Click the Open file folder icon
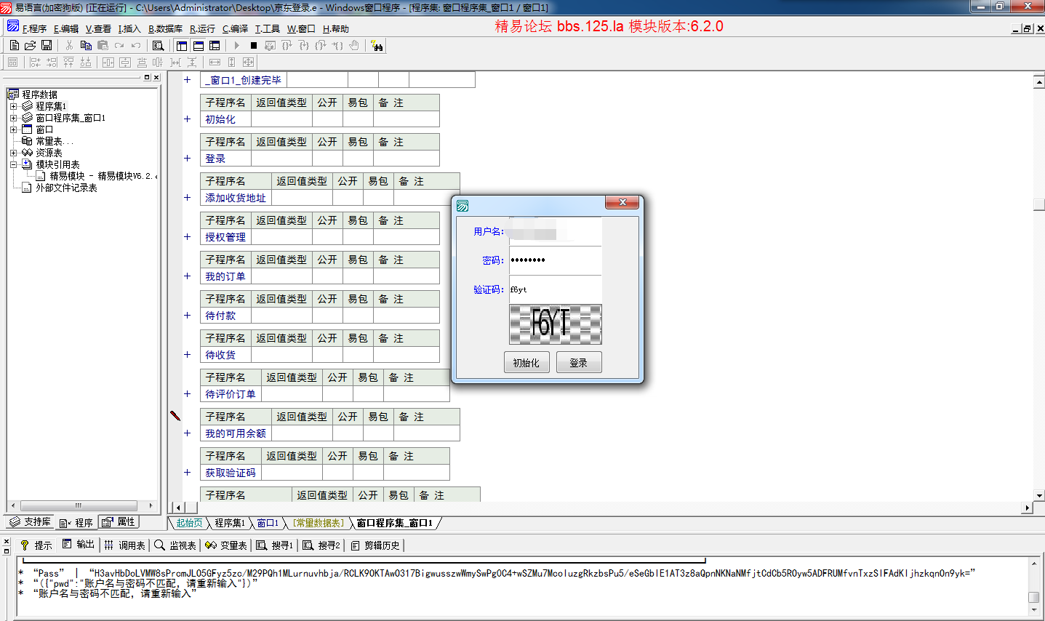1045x621 pixels. click(x=31, y=46)
